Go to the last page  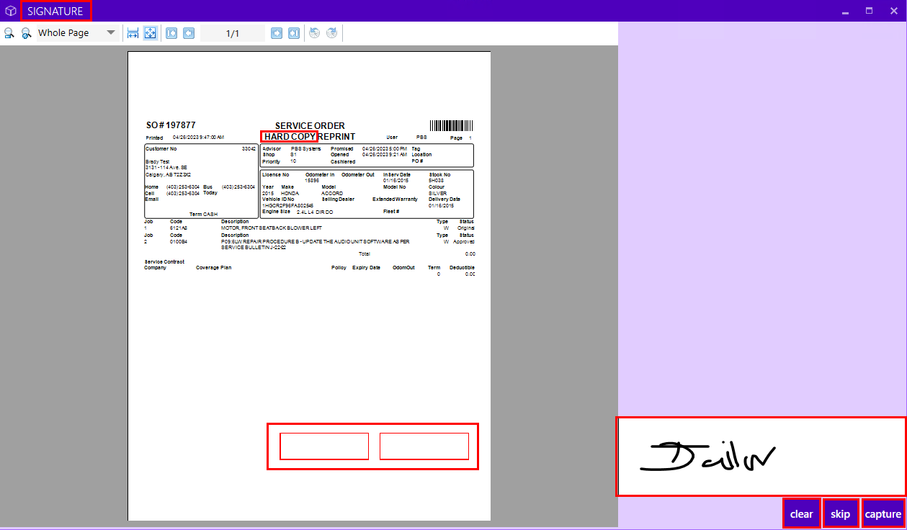coord(294,33)
